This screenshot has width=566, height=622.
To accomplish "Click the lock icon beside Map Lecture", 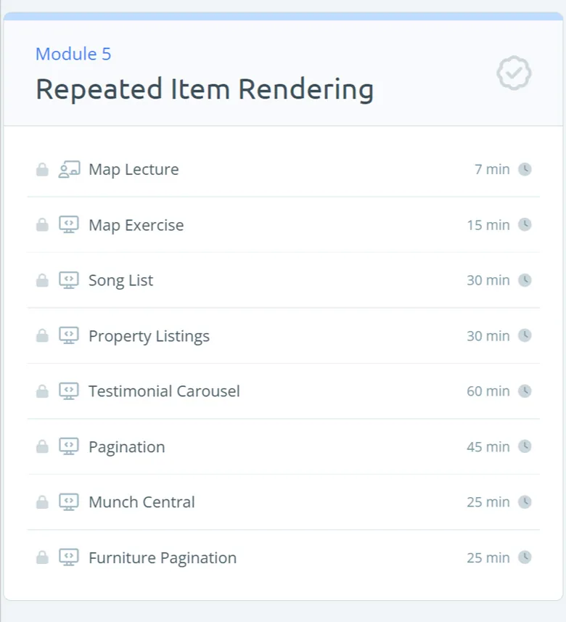I will coord(42,169).
